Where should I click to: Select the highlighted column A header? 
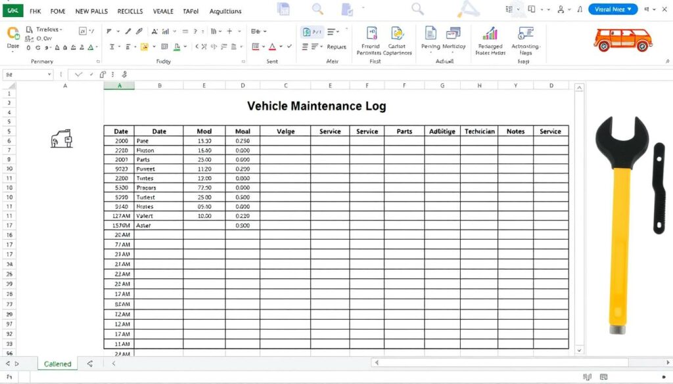click(120, 86)
